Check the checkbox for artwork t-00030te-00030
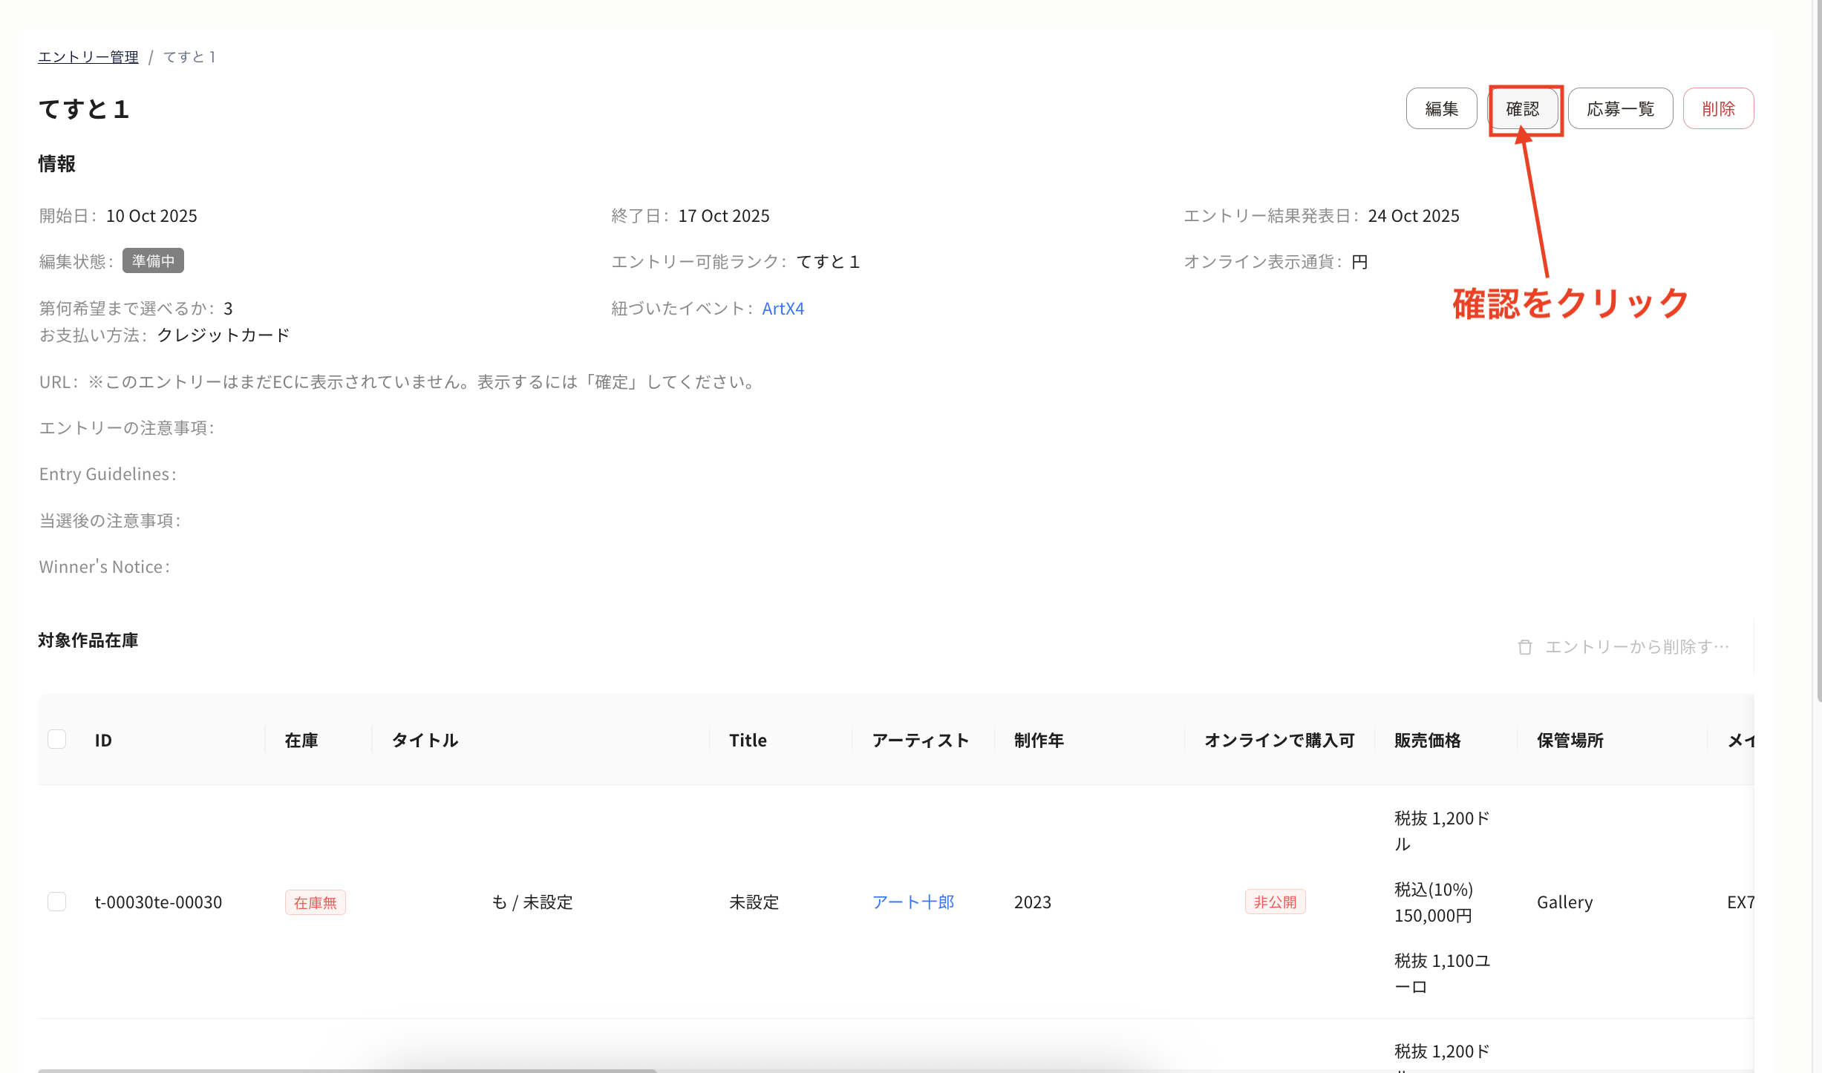The height and width of the screenshot is (1073, 1822). [x=56, y=902]
